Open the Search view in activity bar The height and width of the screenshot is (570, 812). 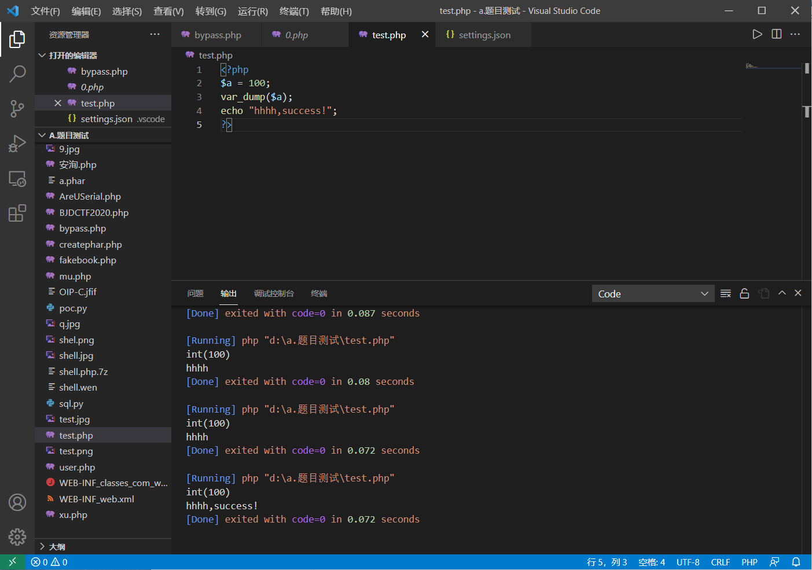[17, 73]
